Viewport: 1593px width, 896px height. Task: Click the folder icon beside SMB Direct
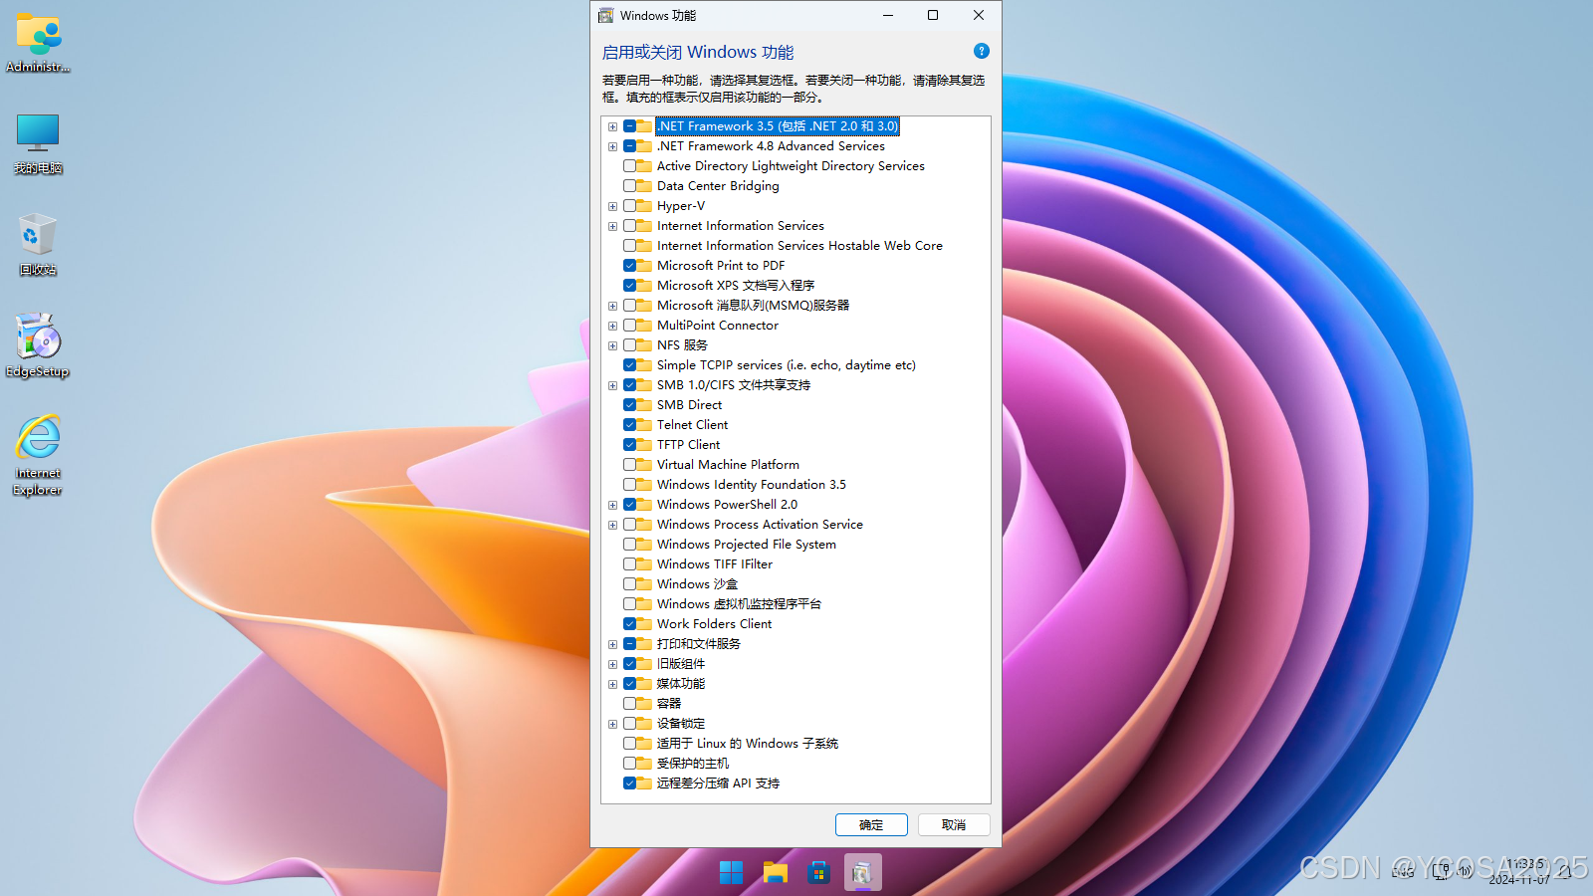[645, 405]
